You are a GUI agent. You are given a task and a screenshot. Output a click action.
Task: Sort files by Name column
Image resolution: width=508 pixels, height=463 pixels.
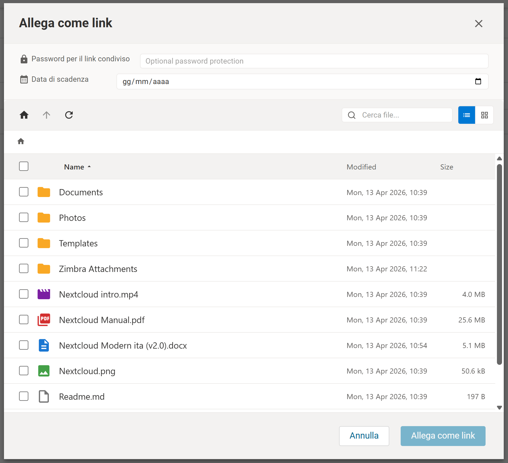(x=74, y=167)
